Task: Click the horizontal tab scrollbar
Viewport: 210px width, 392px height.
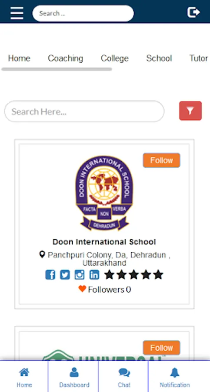Action: pos(57,69)
